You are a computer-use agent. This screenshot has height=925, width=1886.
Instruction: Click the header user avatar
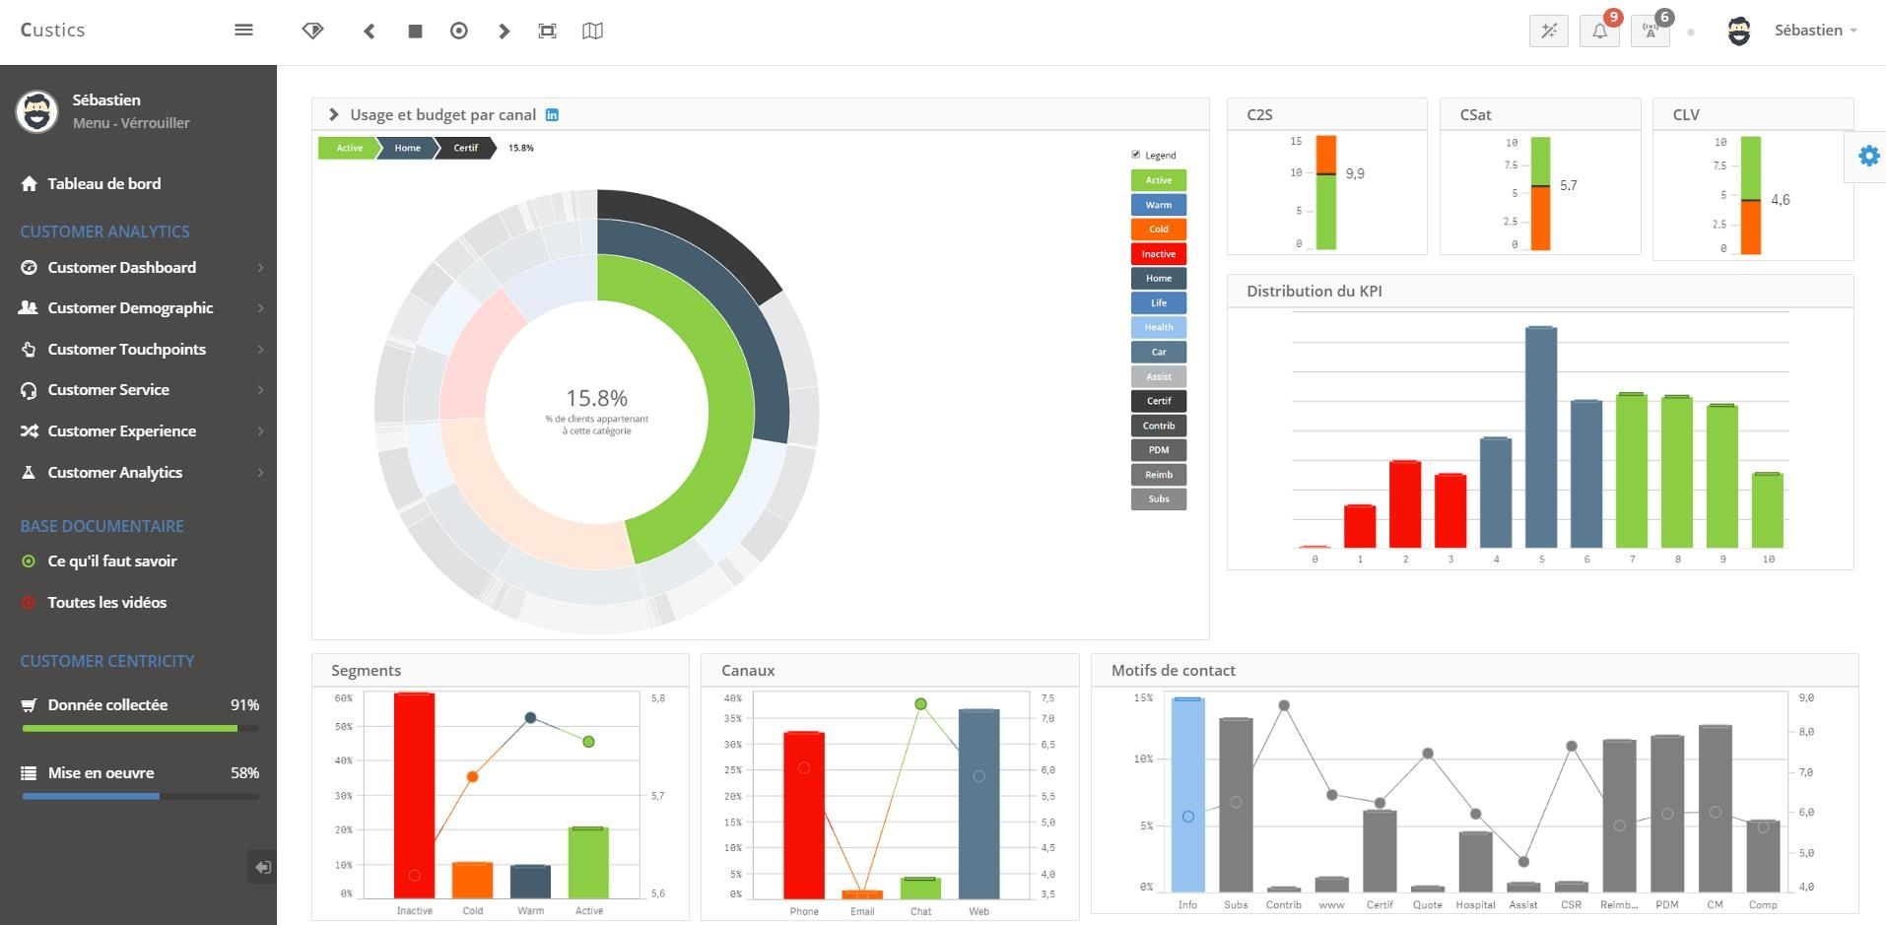coord(1739,31)
